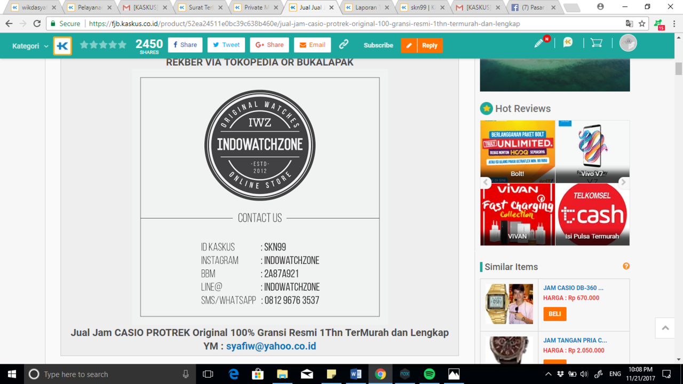Click the Casio gold watch item image
Screen dimensions: 683x384
tap(509, 304)
